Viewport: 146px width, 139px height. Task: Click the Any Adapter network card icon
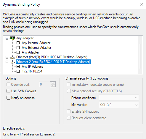click(12, 38)
